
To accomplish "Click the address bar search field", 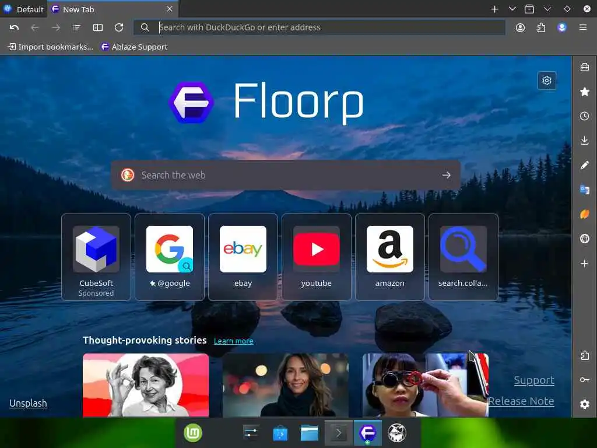I will click(319, 27).
